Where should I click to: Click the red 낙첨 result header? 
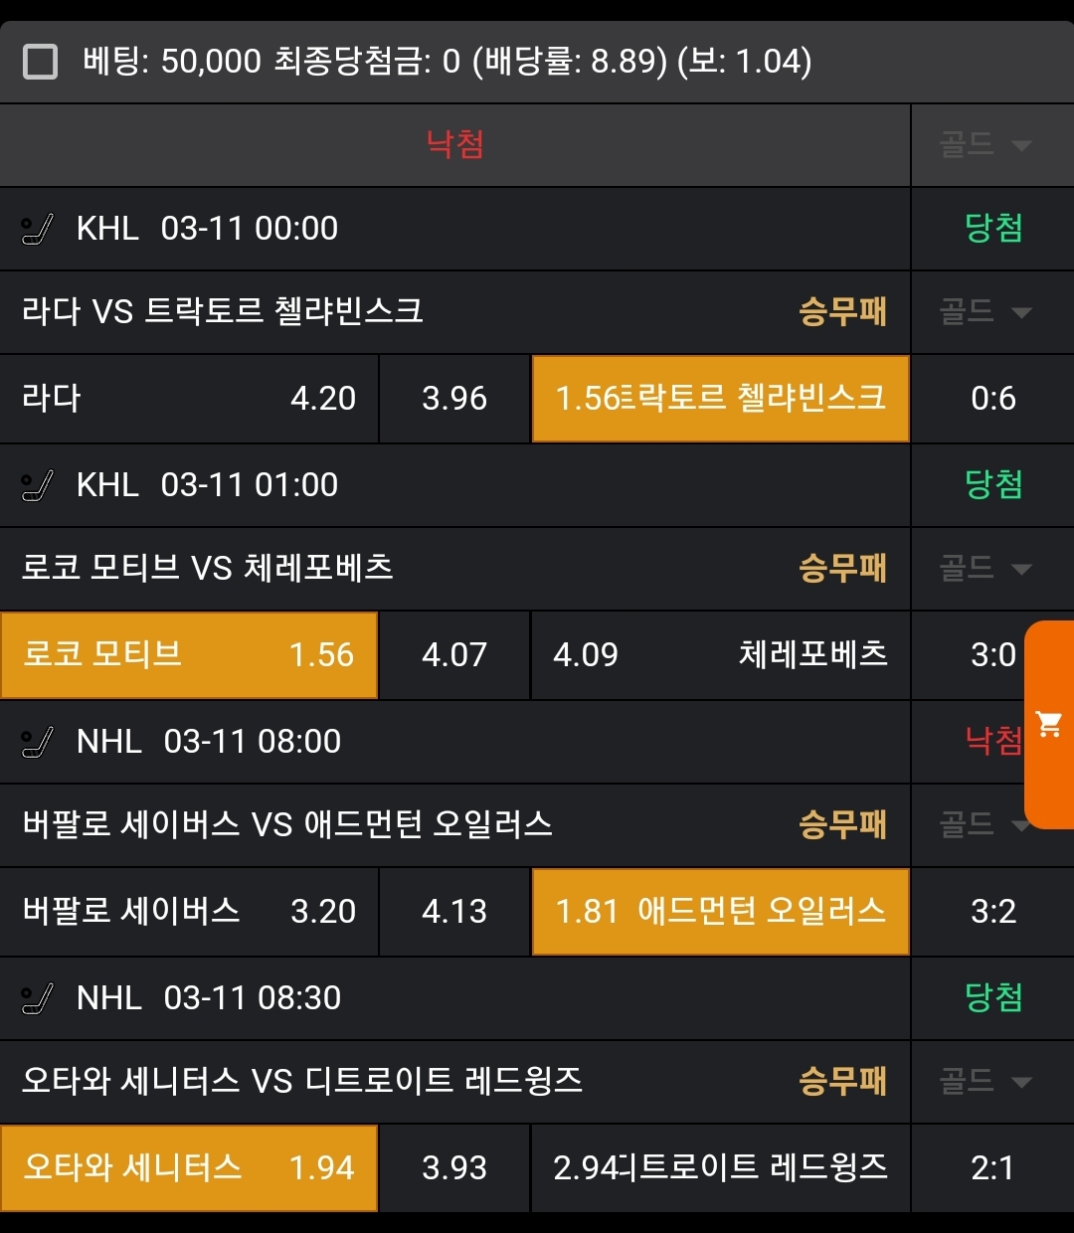[x=454, y=145]
